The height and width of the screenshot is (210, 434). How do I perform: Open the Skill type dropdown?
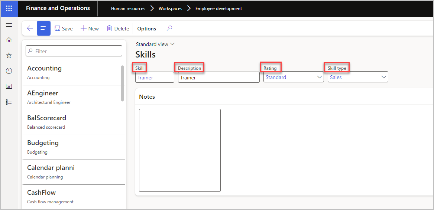pos(358,77)
